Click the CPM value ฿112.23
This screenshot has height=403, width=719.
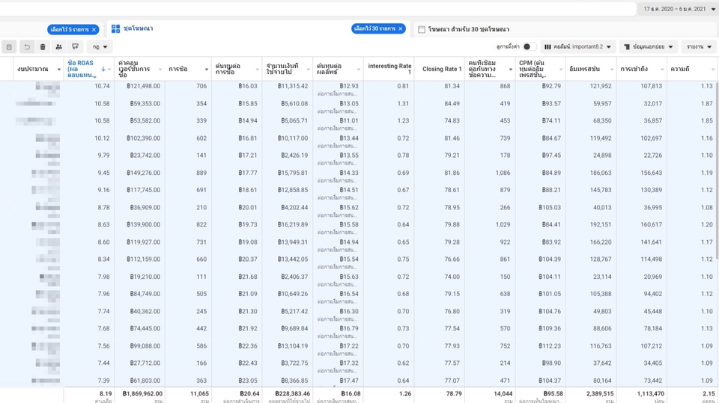click(x=549, y=346)
